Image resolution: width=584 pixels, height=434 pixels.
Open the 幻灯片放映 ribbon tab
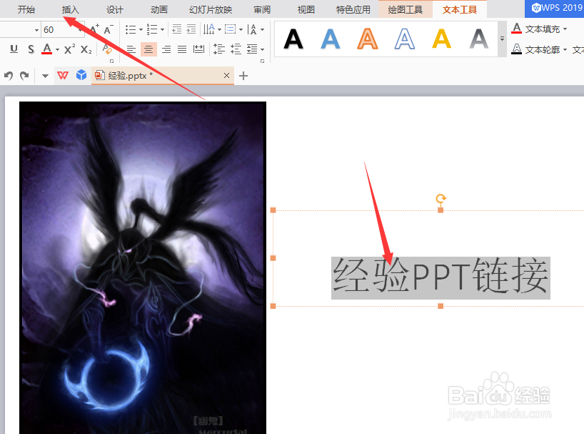click(211, 9)
